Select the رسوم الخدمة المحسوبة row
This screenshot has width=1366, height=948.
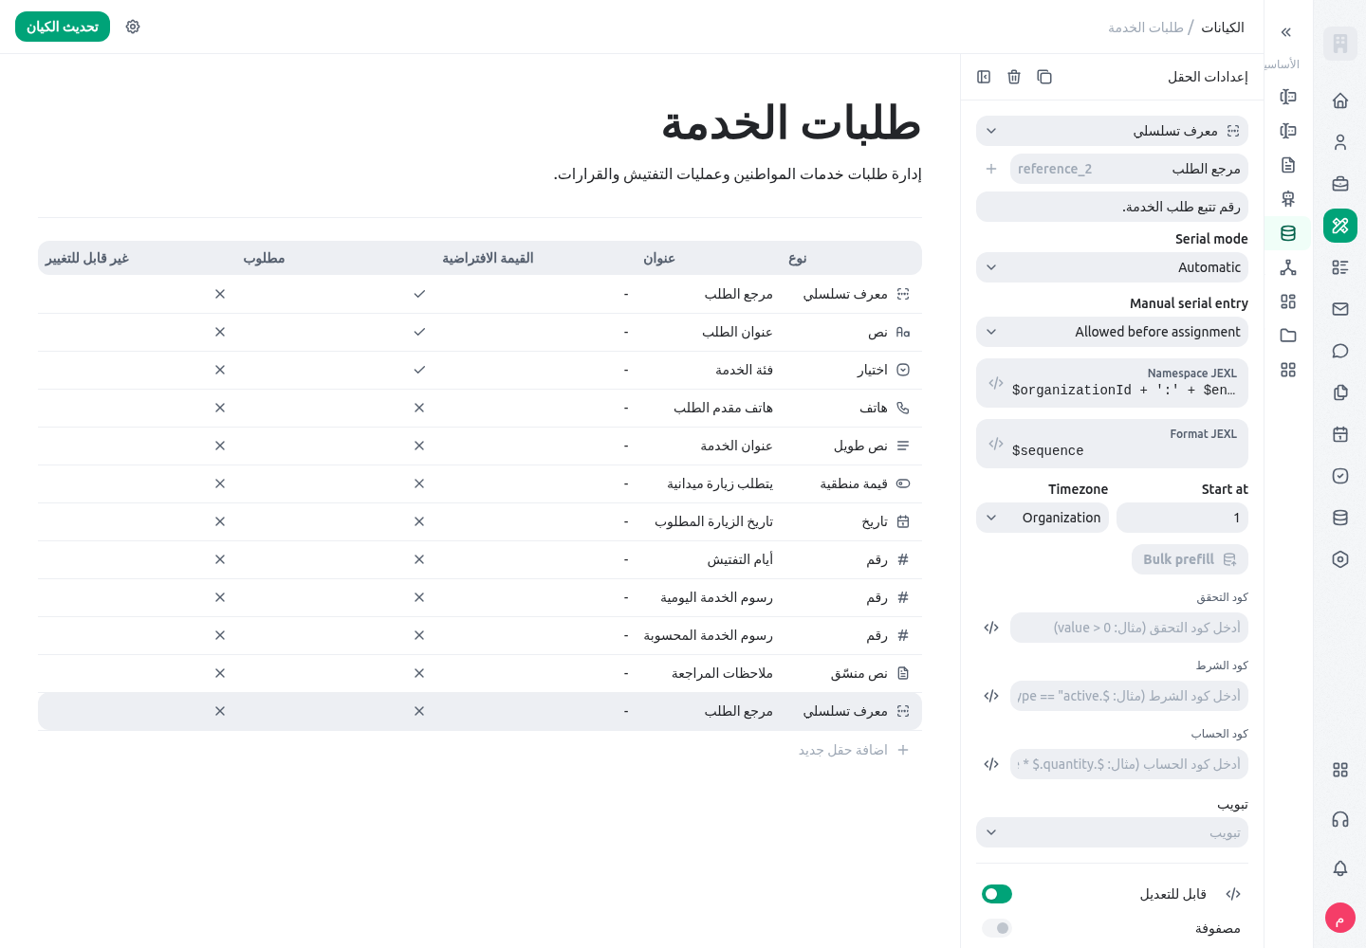[480, 635]
